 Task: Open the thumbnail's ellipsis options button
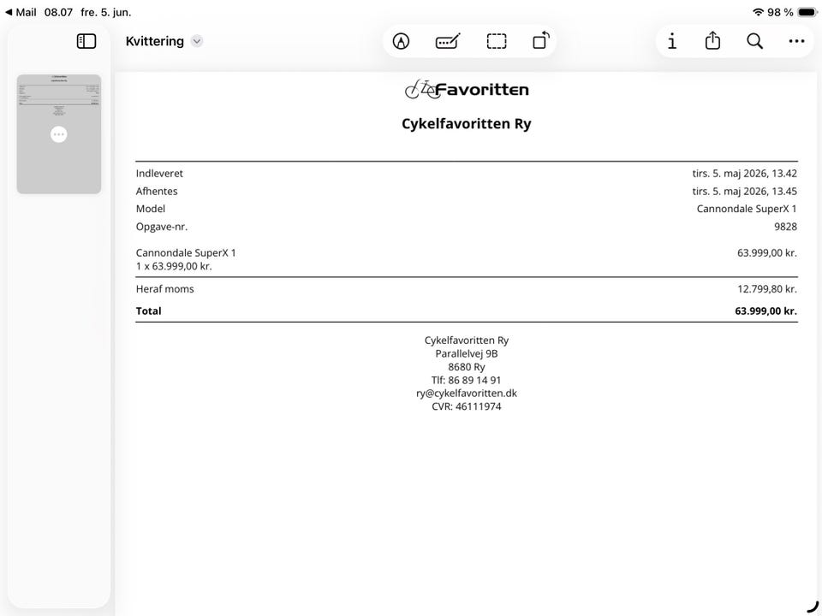click(59, 134)
